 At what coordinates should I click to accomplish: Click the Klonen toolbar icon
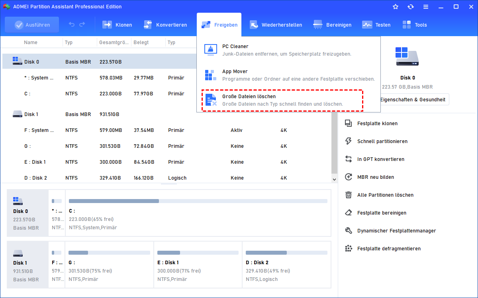pyautogui.click(x=108, y=25)
